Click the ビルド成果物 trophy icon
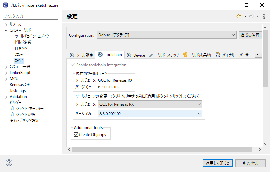 click(186, 55)
